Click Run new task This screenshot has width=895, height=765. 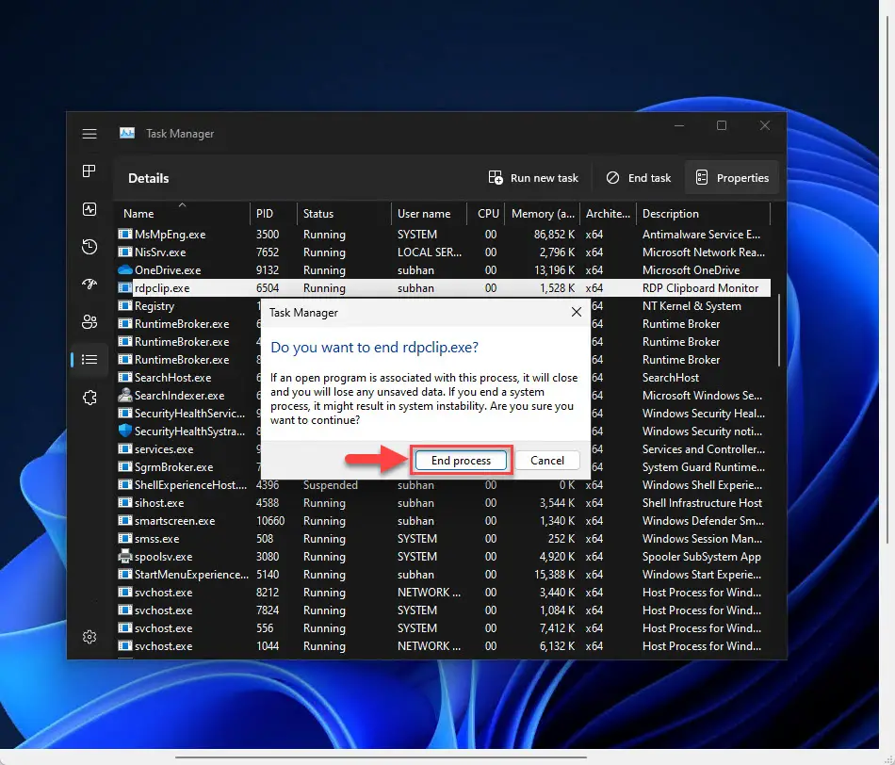click(533, 177)
